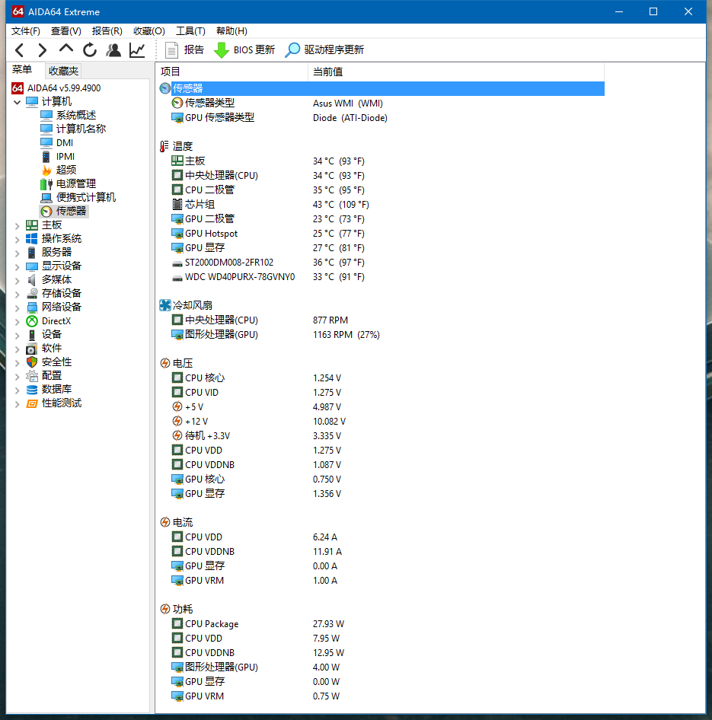The width and height of the screenshot is (712, 720).
Task: Open the 工具(T) menu
Action: coord(190,30)
